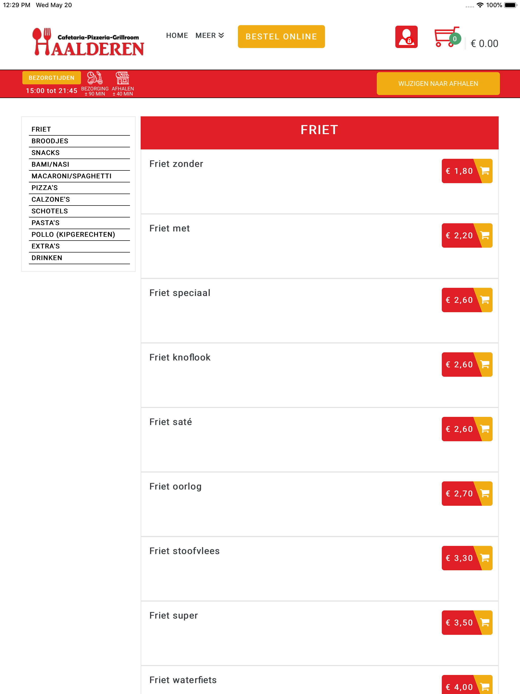The height and width of the screenshot is (694, 520).
Task: Add Friet oorlog to cart
Action: tap(467, 494)
